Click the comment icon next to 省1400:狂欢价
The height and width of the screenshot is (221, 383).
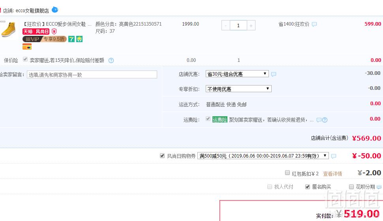click(x=314, y=24)
